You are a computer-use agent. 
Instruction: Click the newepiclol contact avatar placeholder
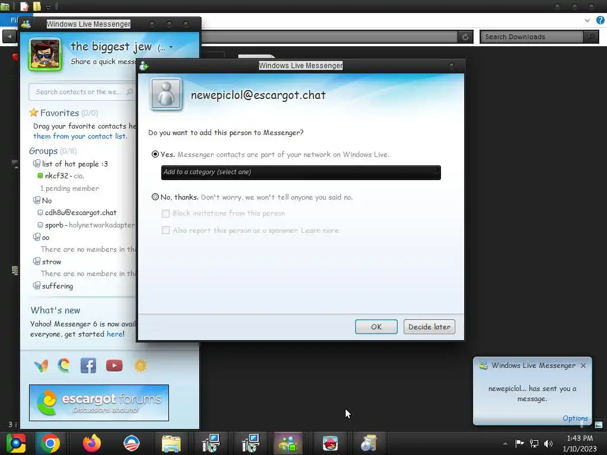(x=166, y=94)
